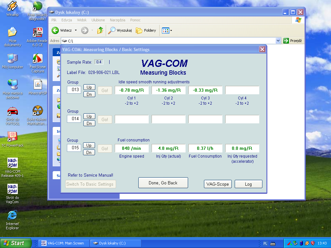Click fuel consumption value 0.37 l/h
Image resolution: width=331 pixels, height=248 pixels.
click(x=205, y=148)
